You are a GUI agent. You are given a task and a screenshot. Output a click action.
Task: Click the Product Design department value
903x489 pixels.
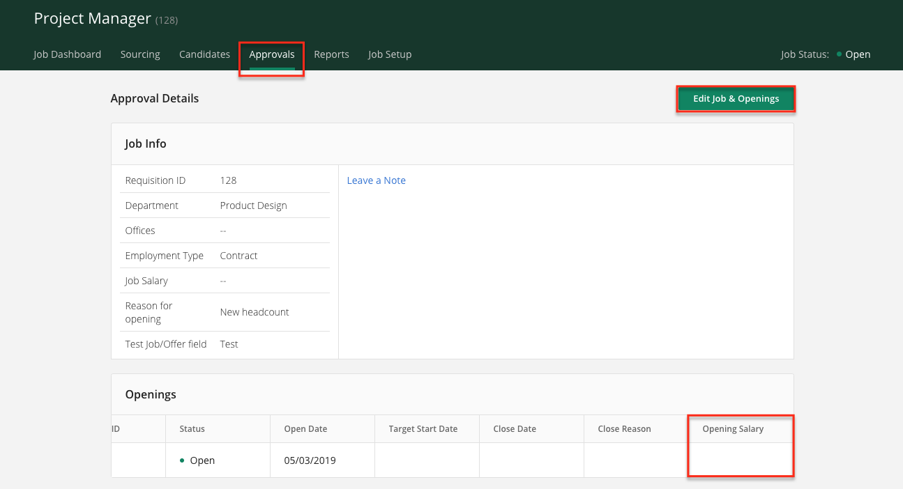pos(253,205)
